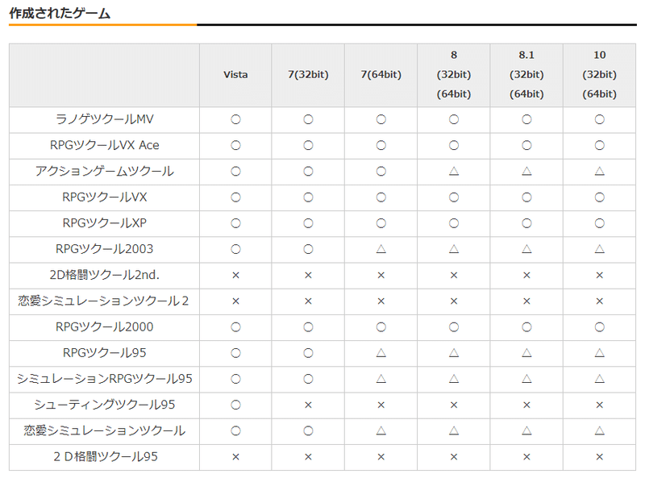Click the triangle for シミュレーションRPGツクール95 under Windows 8
The height and width of the screenshot is (478, 645).
(454, 379)
